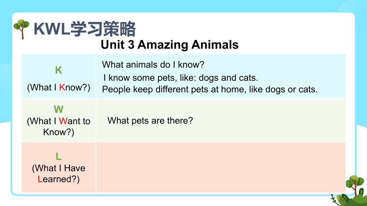Click the tree icon beside KWL title

click(x=21, y=29)
